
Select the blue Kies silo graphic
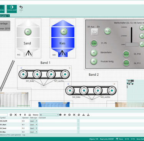coord(63,38)
